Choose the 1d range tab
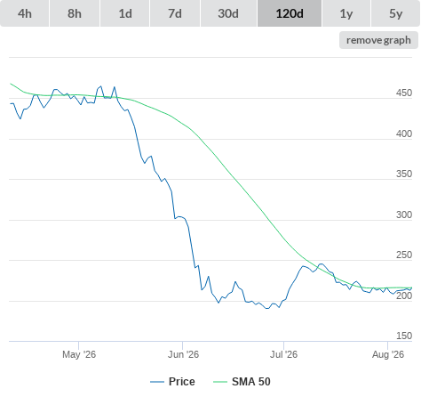421x405 pixels. pos(125,13)
